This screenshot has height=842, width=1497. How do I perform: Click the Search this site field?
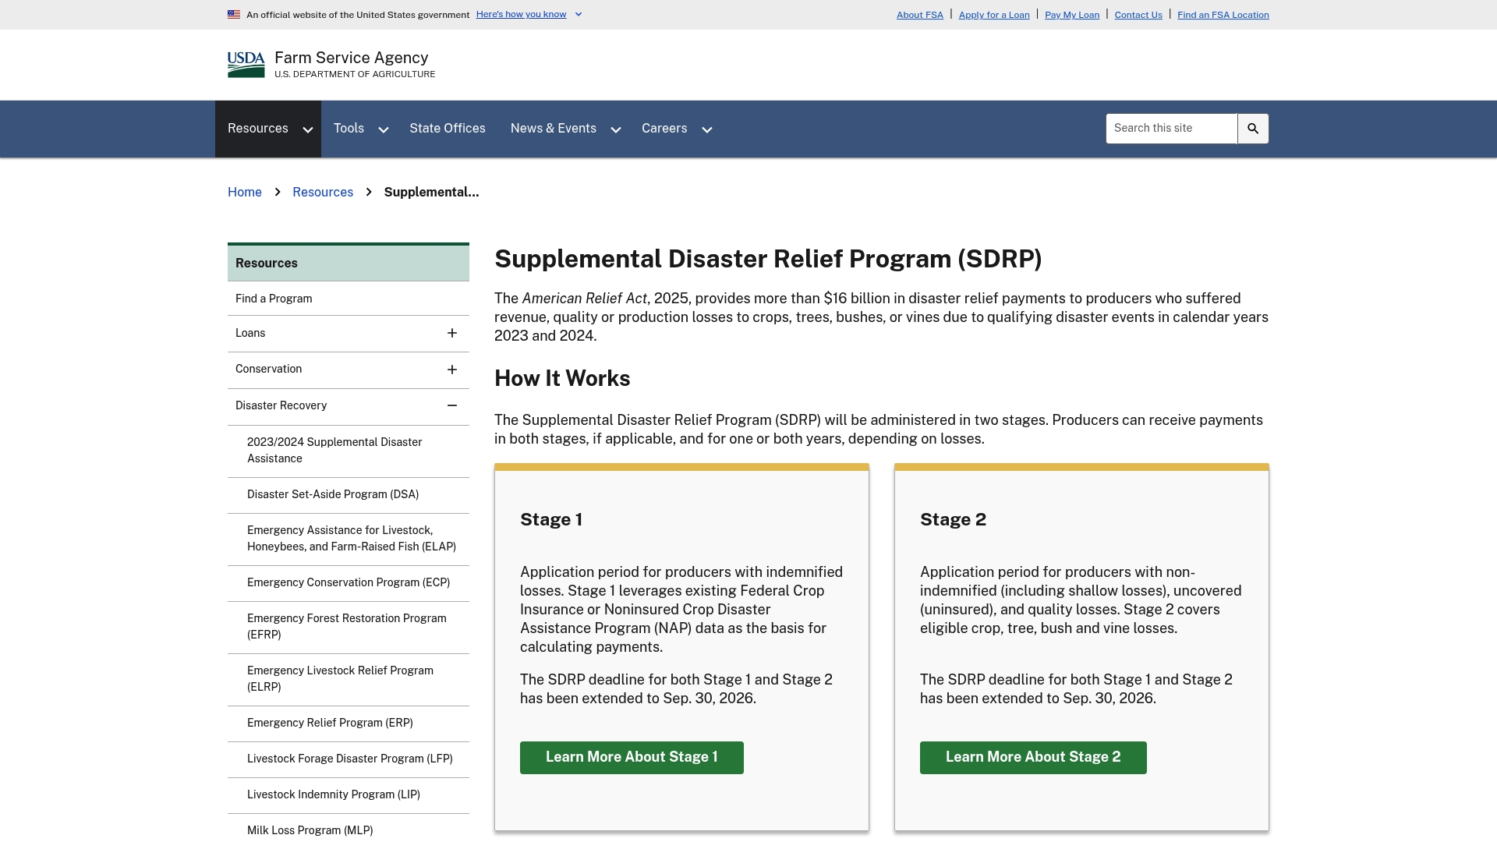1171,129
